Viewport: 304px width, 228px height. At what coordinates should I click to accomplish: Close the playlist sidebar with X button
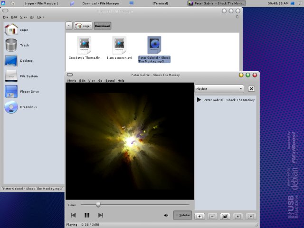click(x=251, y=89)
